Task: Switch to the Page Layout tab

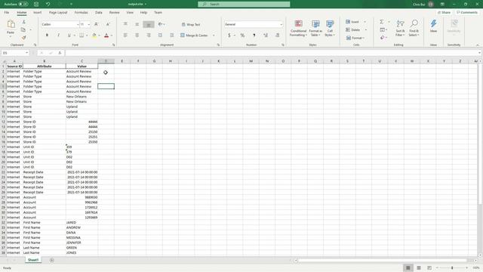Action: coord(58,12)
